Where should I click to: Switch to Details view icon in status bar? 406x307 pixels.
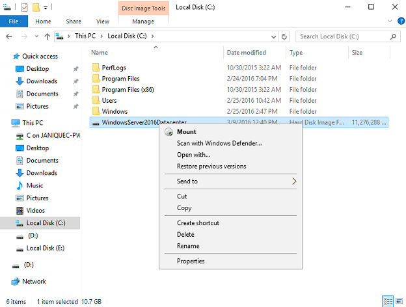click(388, 301)
